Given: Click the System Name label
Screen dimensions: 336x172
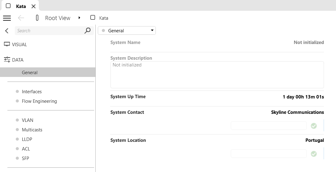Looking at the screenshot, I should pyautogui.click(x=125, y=42).
